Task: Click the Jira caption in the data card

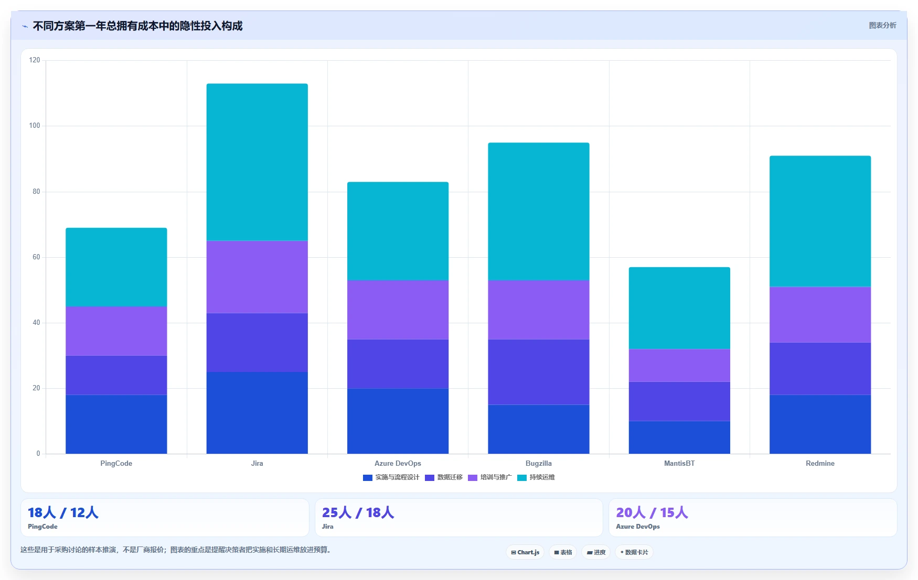Action: coord(328,527)
